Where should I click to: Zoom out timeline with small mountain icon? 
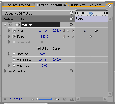pos(32,99)
